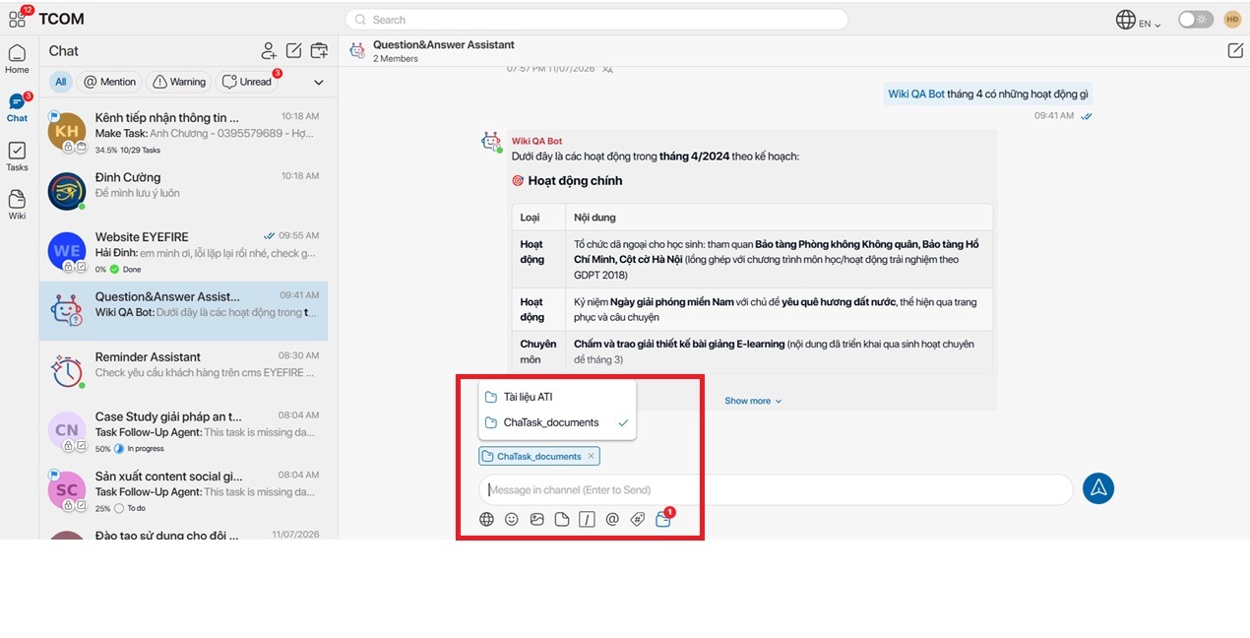Remove the ChaTask_documents chip

(591, 456)
